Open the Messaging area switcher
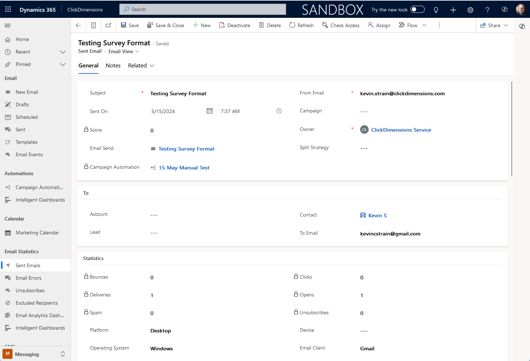This screenshot has width=530, height=361. click(35, 354)
